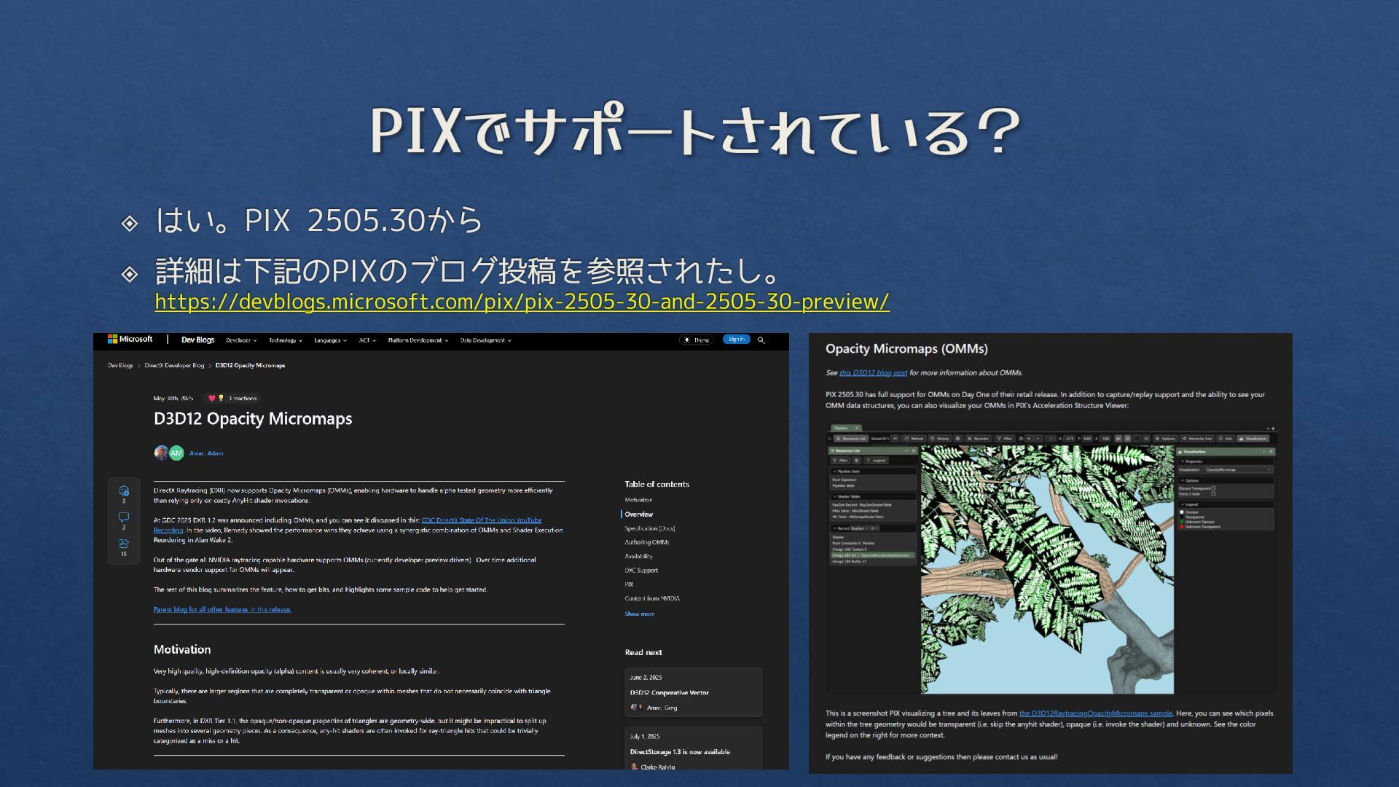Click the search magnifier icon in Dev Blogs header

[761, 340]
